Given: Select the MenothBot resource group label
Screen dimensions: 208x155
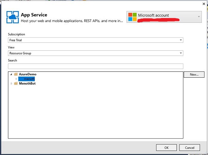Looking at the screenshot, I should (27, 84).
